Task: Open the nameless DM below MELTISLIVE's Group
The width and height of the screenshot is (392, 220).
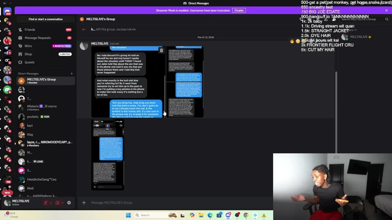Action: pos(46,90)
